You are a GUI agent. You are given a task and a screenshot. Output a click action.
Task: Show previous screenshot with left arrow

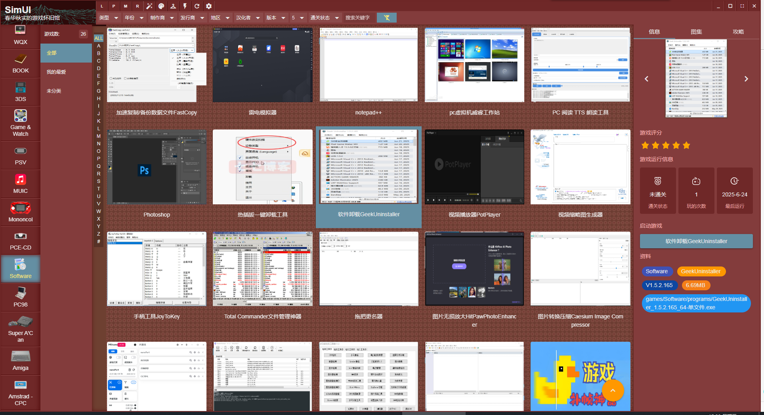click(646, 79)
